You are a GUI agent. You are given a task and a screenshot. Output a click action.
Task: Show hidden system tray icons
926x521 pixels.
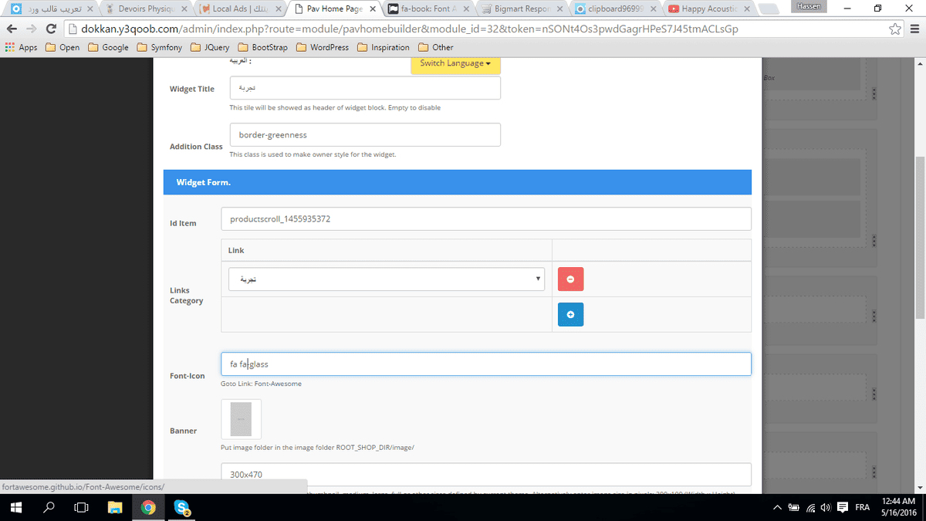click(778, 507)
